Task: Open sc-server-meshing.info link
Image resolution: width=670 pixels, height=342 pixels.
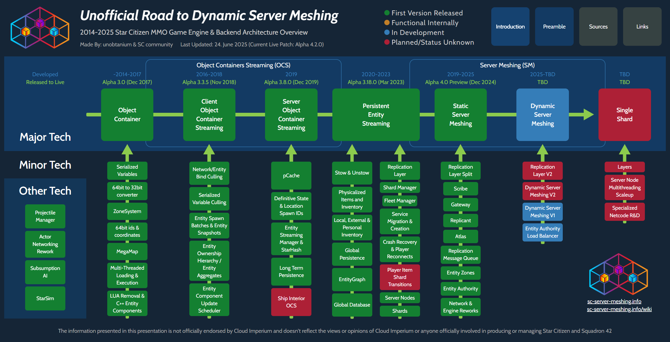Action: point(614,301)
